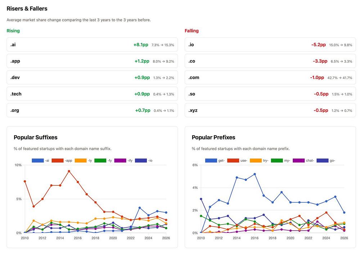Screen dimensions: 360x254
Task: Open the .ai rising domain row
Action: 92,45
